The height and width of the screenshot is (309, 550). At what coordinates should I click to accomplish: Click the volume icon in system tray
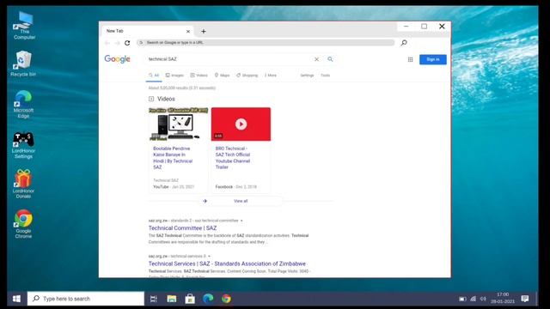[483, 299]
